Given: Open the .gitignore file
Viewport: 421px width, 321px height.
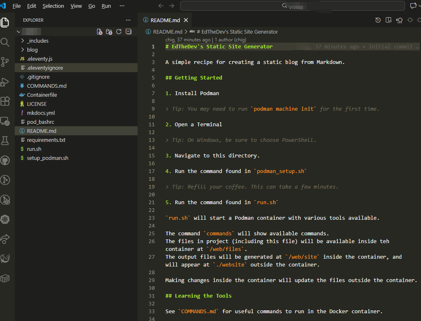Looking at the screenshot, I should pos(38,77).
